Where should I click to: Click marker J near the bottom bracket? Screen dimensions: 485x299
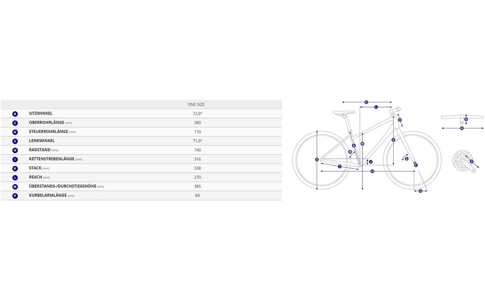point(370,162)
